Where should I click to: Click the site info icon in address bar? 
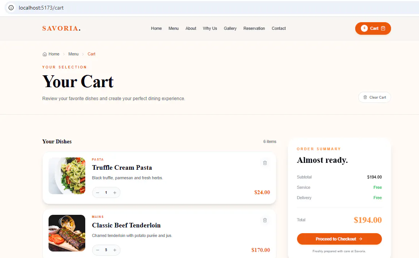[11, 8]
